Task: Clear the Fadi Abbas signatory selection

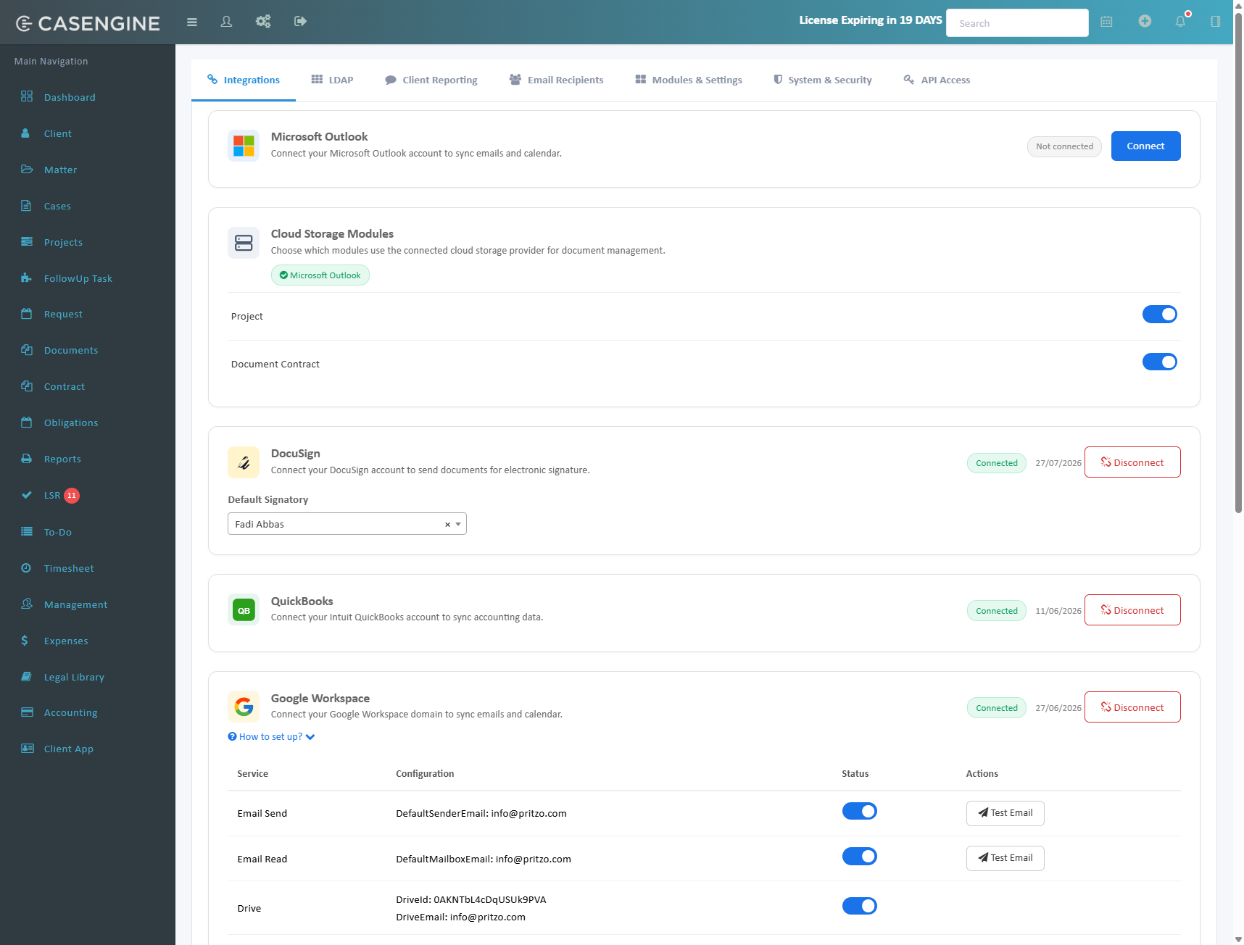Action: pyautogui.click(x=447, y=525)
